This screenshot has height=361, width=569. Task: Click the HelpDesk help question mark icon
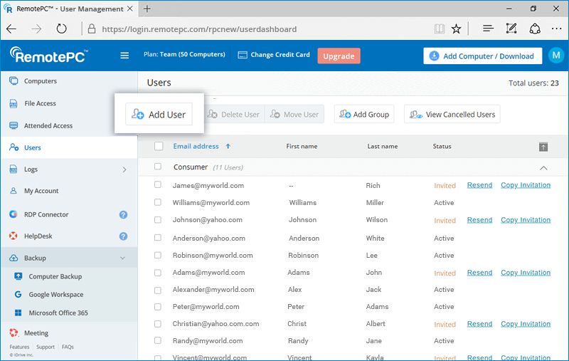click(x=123, y=236)
